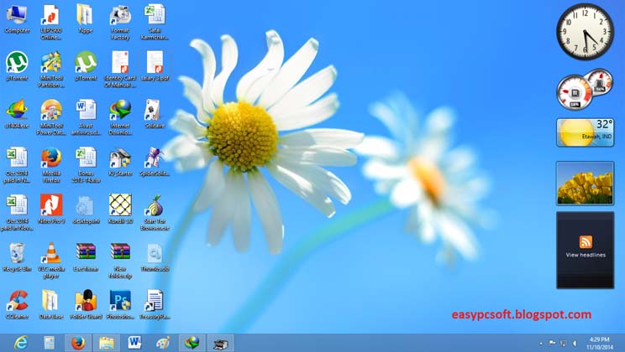
Task: Select the Thumbs.db file
Action: [x=155, y=257]
